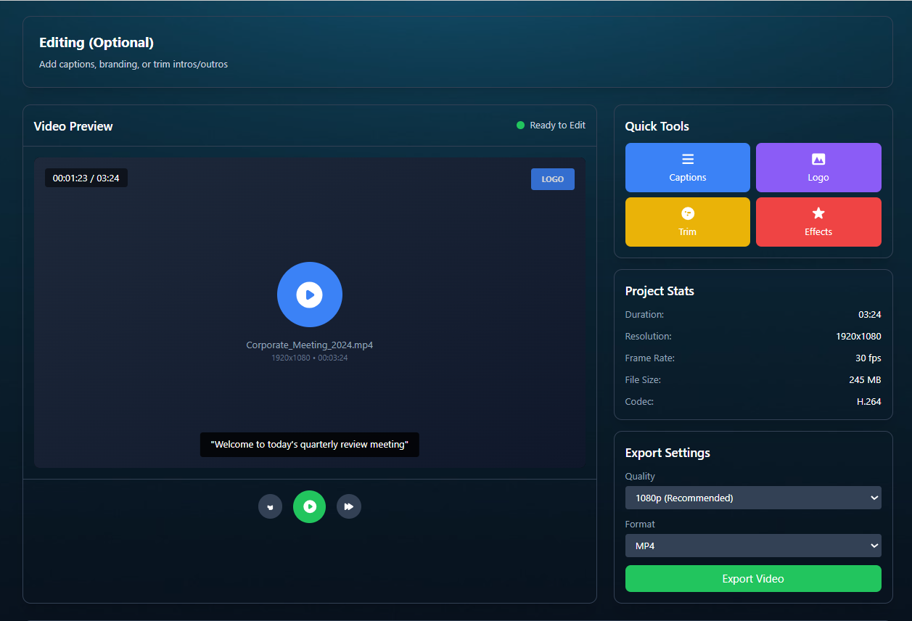Open the Captions quick tool
This screenshot has height=621, width=912.
pos(687,168)
